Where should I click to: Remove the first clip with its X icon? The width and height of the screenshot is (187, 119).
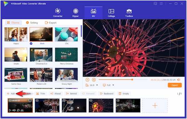pyautogui.click(x=30, y=101)
